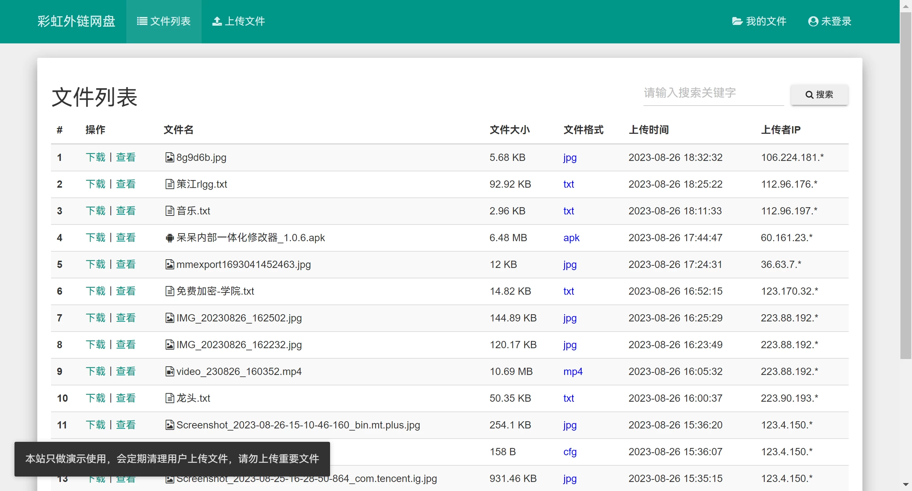This screenshot has height=491, width=912.
Task: Click the 未登录 account menu
Action: [x=829, y=21]
